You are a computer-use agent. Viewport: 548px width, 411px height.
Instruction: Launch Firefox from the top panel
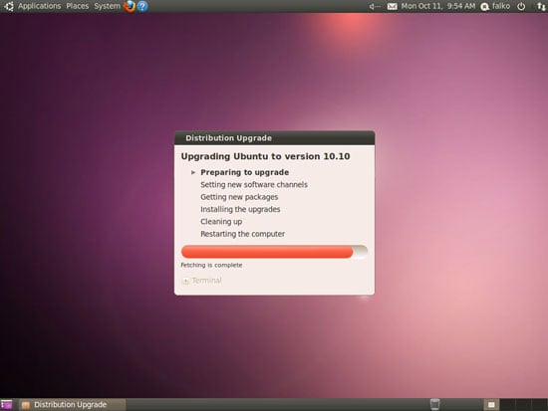(x=130, y=6)
